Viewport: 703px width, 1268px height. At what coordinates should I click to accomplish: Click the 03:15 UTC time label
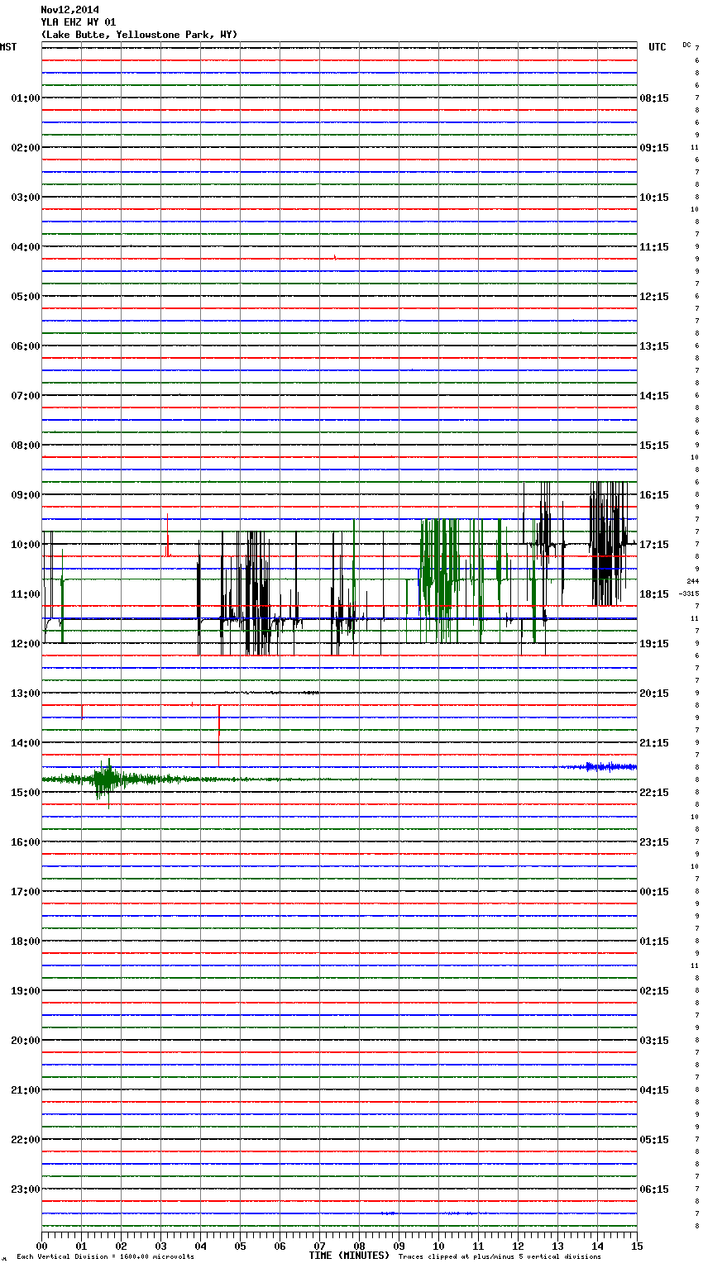click(654, 1041)
